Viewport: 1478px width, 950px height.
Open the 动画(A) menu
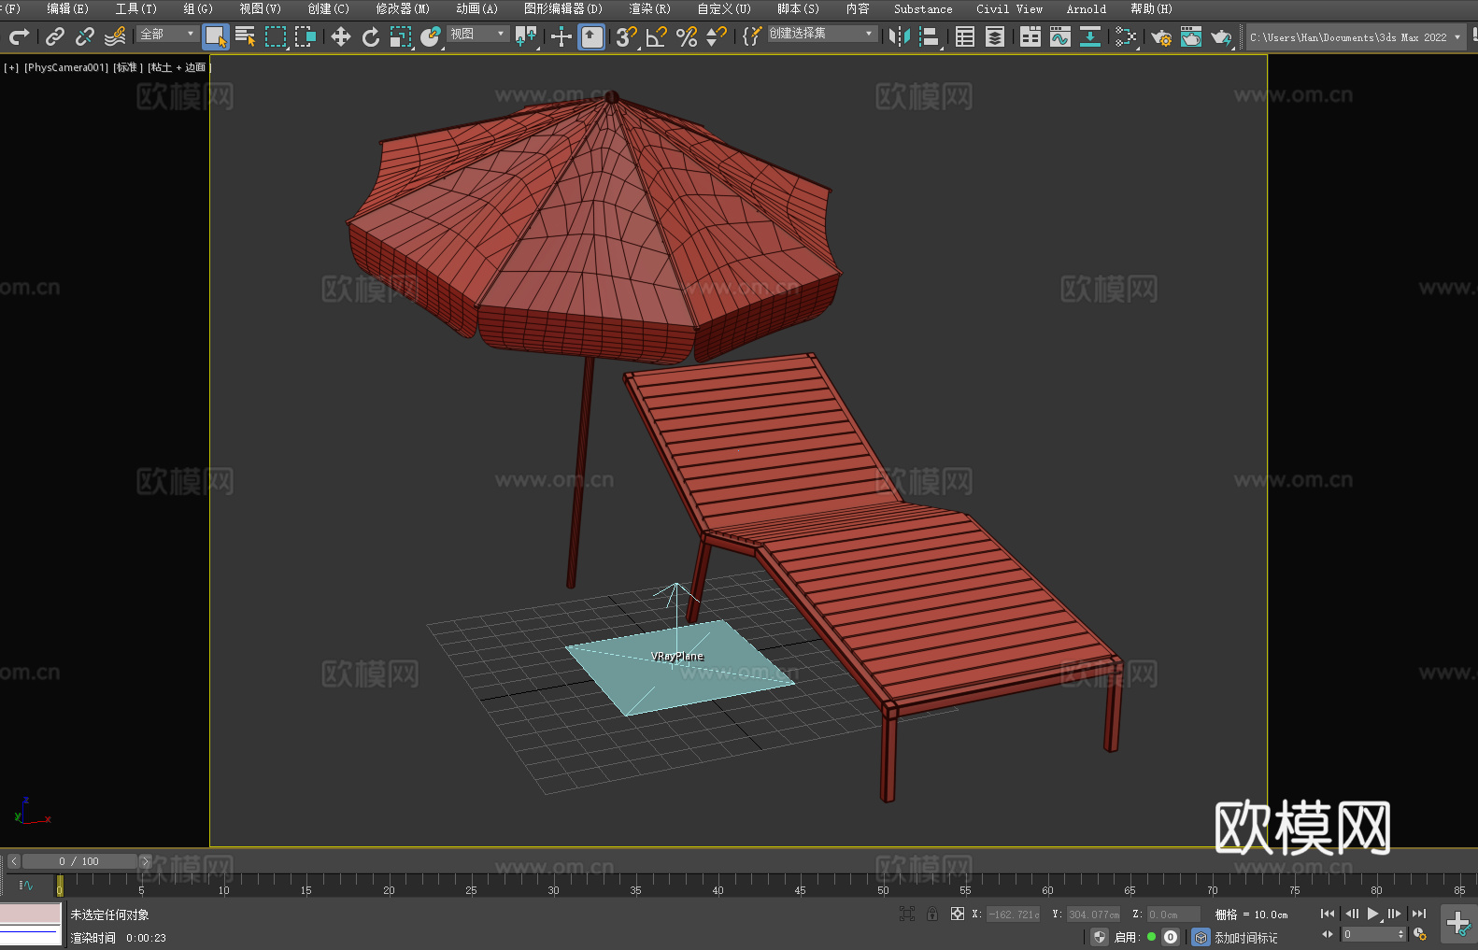pyautogui.click(x=476, y=8)
